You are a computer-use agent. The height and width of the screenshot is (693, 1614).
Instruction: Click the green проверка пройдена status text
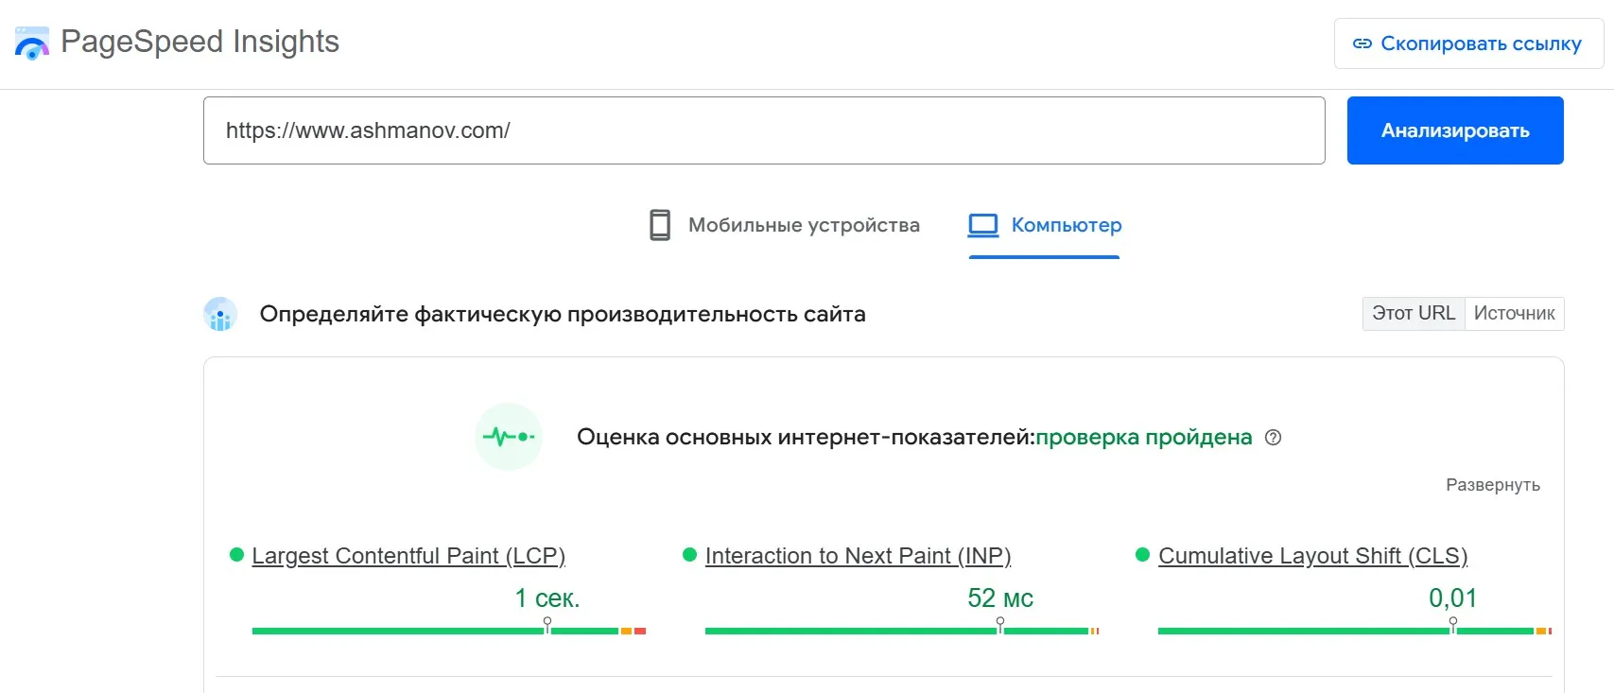click(x=1143, y=438)
